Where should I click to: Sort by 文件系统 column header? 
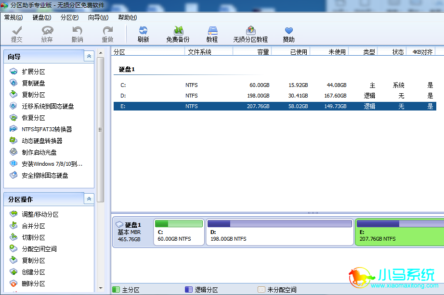209,52
